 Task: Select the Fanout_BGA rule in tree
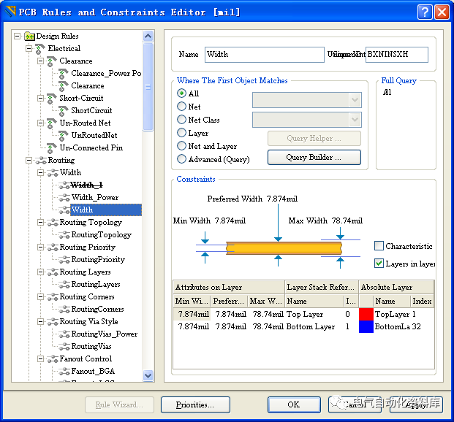point(93,372)
